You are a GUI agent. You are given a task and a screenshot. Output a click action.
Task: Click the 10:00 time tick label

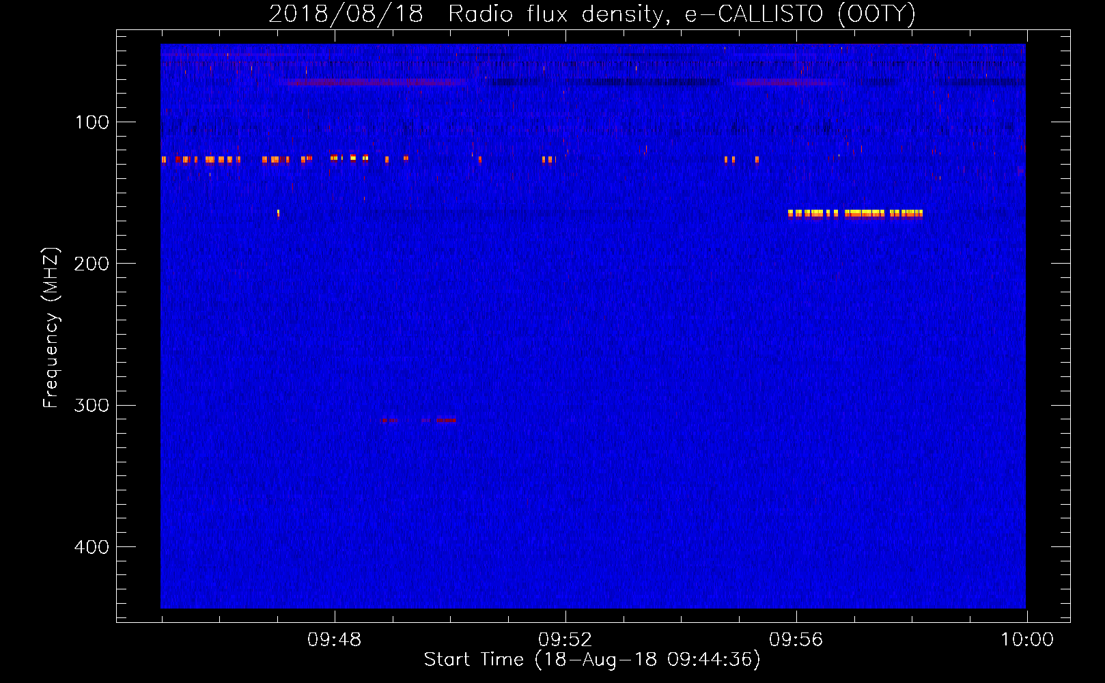coord(1026,640)
